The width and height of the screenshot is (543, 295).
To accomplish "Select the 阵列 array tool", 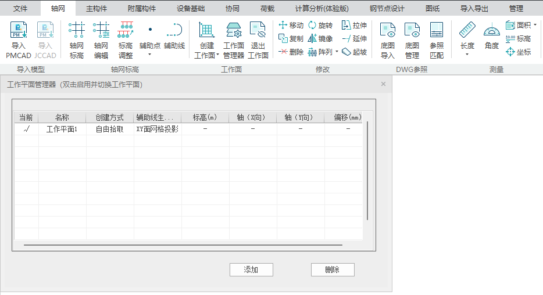I will click(x=320, y=52).
